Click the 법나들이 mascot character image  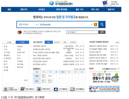115,78
